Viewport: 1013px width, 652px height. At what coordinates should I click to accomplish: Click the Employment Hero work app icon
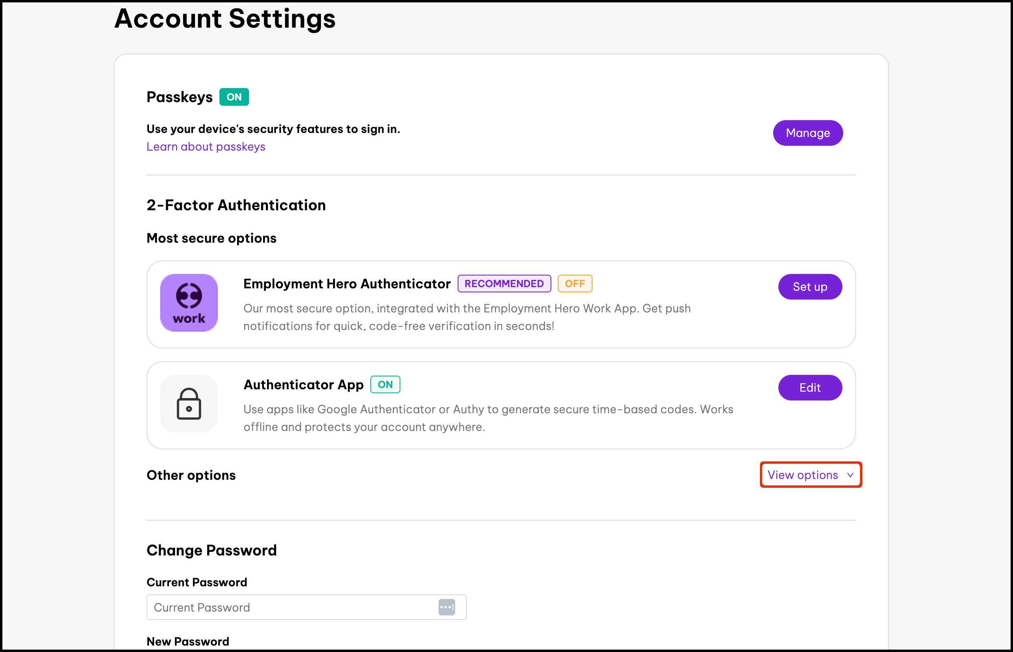pyautogui.click(x=189, y=303)
